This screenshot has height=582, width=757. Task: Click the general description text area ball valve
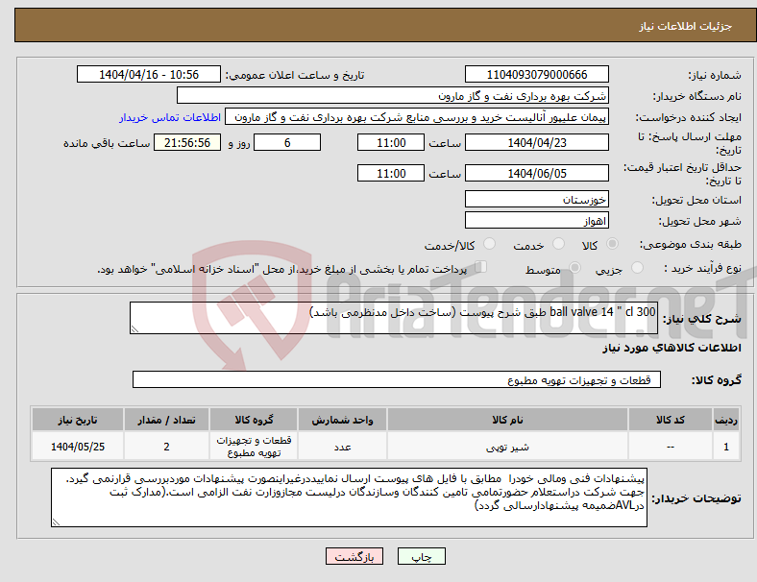394,318
